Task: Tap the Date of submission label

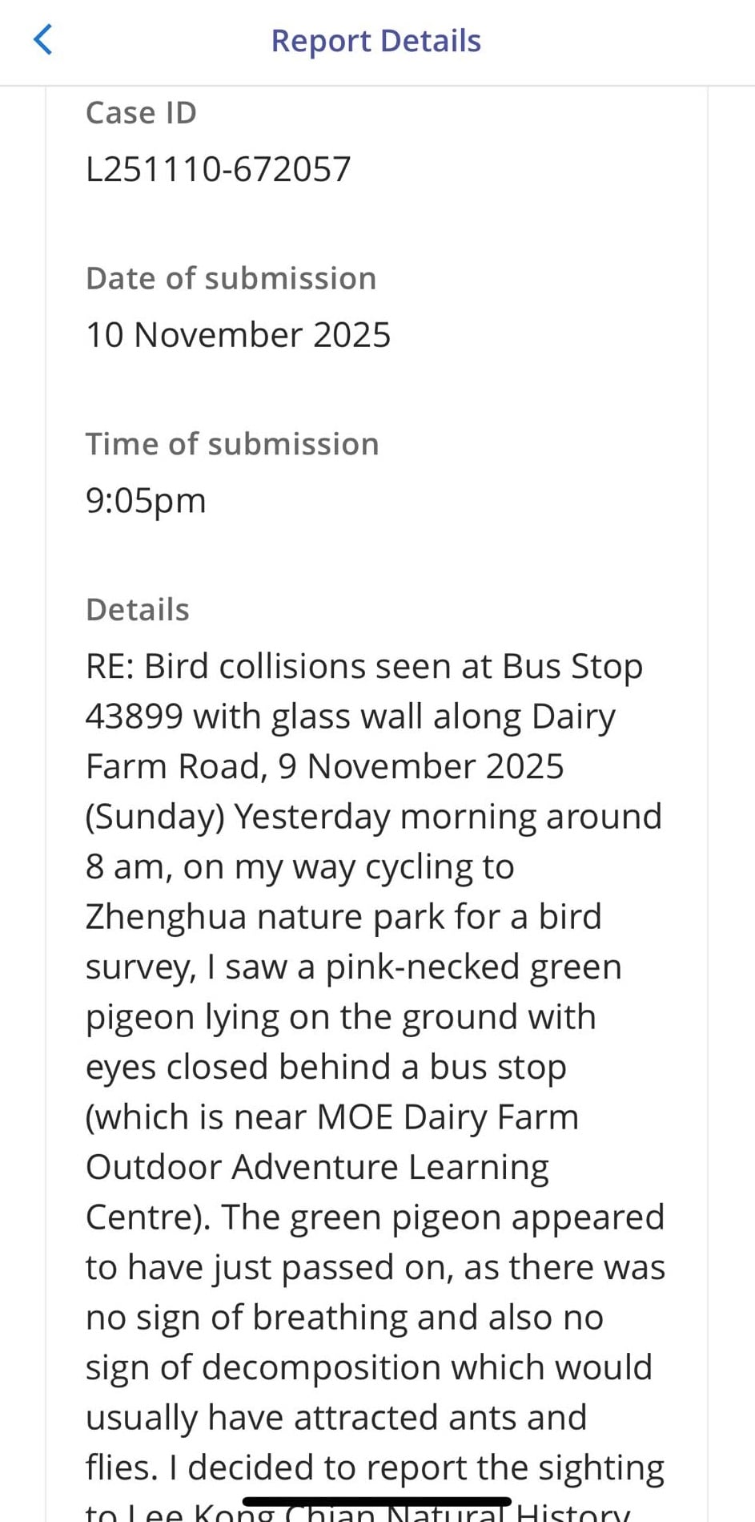Action: pyautogui.click(x=231, y=278)
